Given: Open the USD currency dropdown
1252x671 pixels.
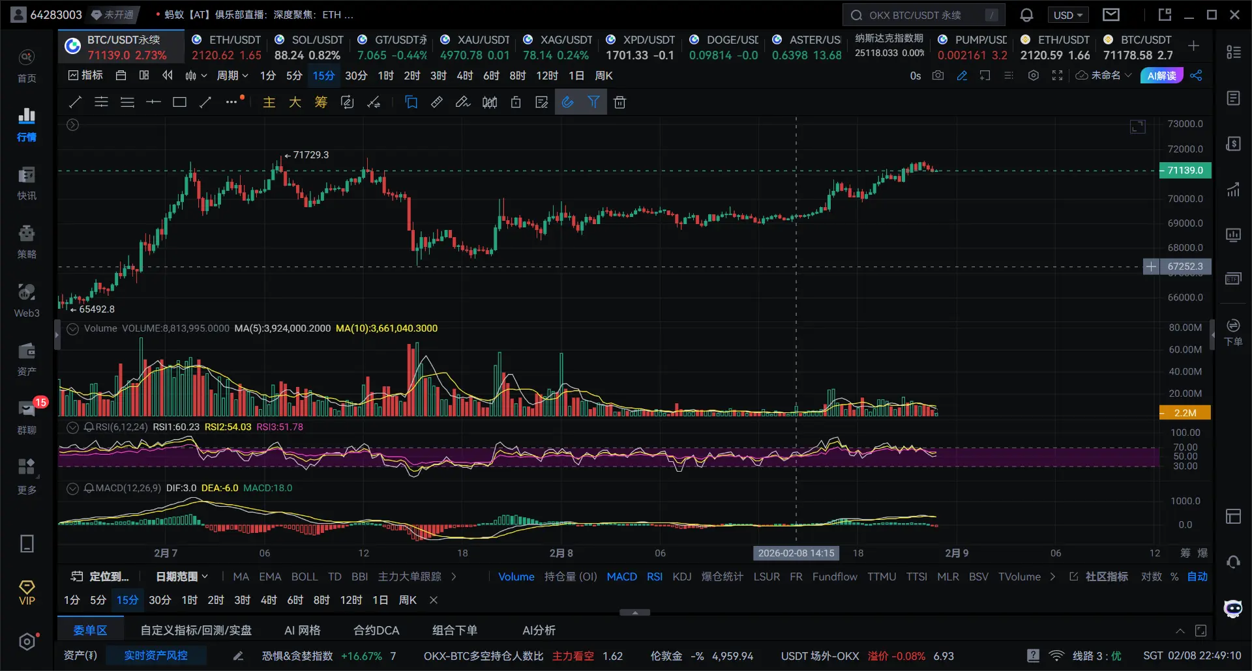Looking at the screenshot, I should (1067, 15).
